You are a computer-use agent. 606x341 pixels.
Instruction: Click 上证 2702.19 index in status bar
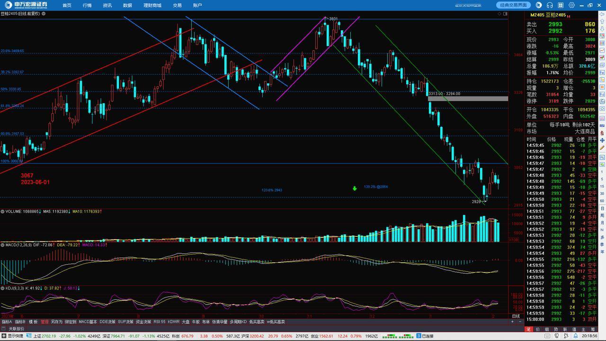(45, 336)
